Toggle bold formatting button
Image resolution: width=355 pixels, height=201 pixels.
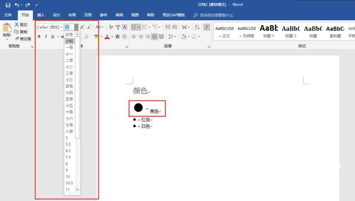point(39,37)
